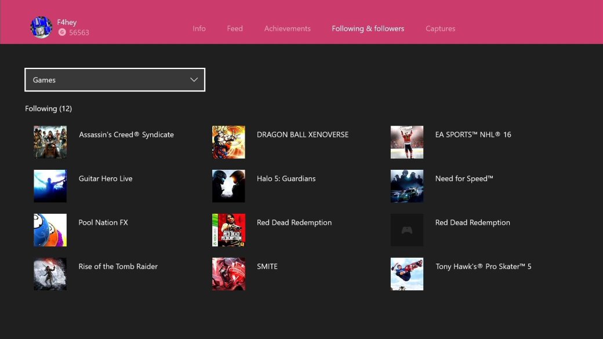Click the Red Dead Redemption controller placeholder icon
This screenshot has height=339, width=603.
point(407,230)
